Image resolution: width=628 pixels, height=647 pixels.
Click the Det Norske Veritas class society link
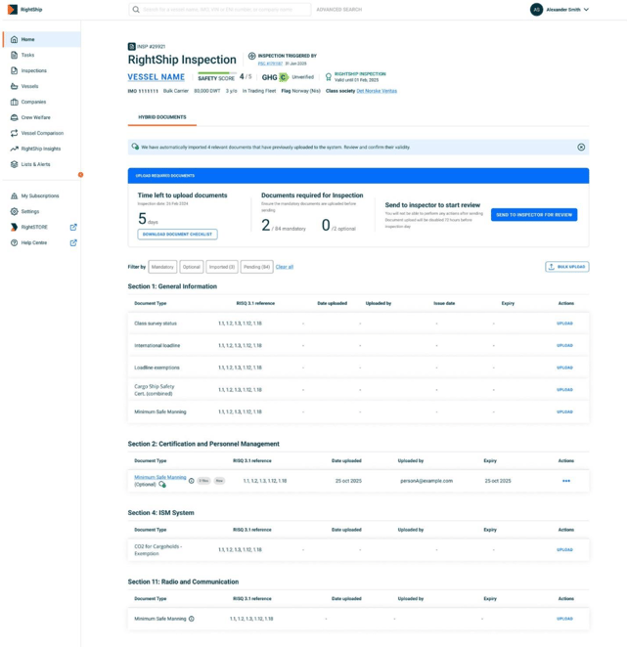tap(377, 91)
